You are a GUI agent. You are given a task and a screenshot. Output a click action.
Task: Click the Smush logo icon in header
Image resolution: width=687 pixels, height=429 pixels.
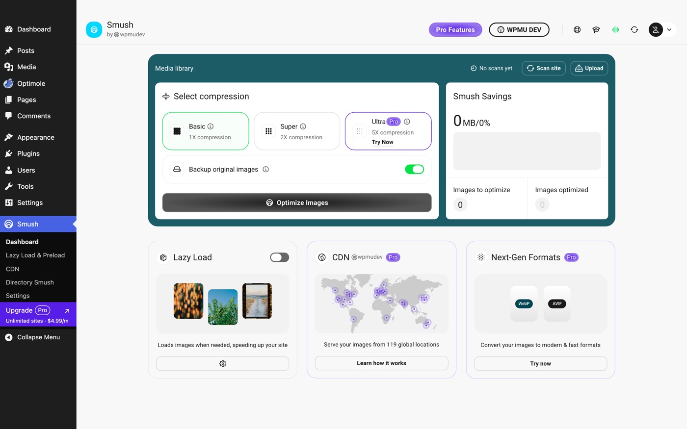94,29
